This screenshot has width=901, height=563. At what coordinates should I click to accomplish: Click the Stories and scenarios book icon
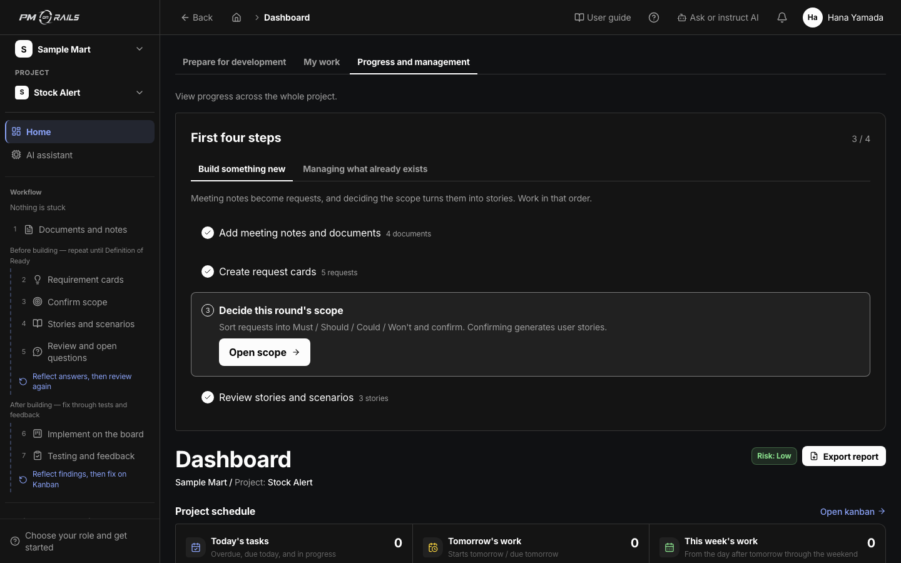38,323
